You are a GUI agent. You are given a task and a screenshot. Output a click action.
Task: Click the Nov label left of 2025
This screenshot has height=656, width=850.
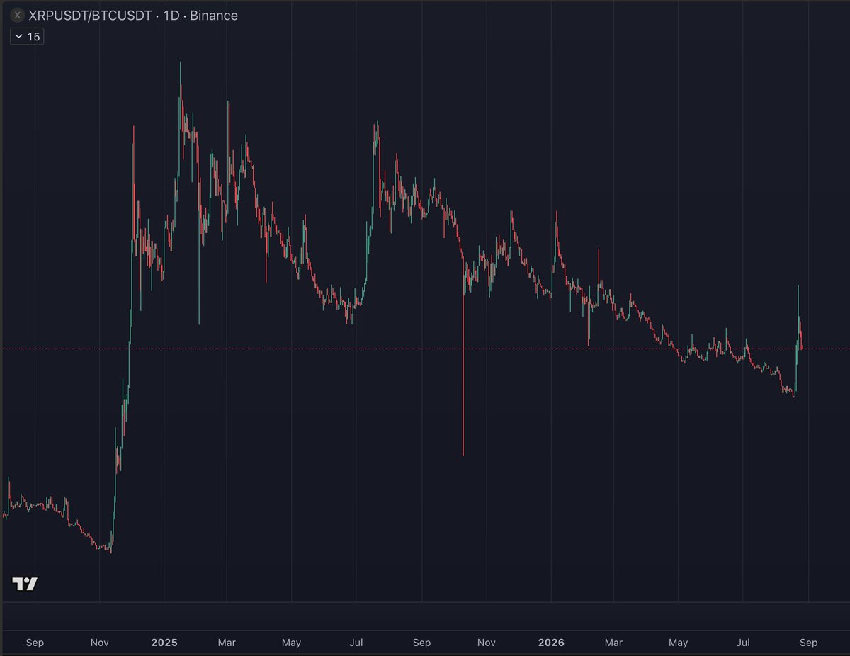pyautogui.click(x=100, y=643)
